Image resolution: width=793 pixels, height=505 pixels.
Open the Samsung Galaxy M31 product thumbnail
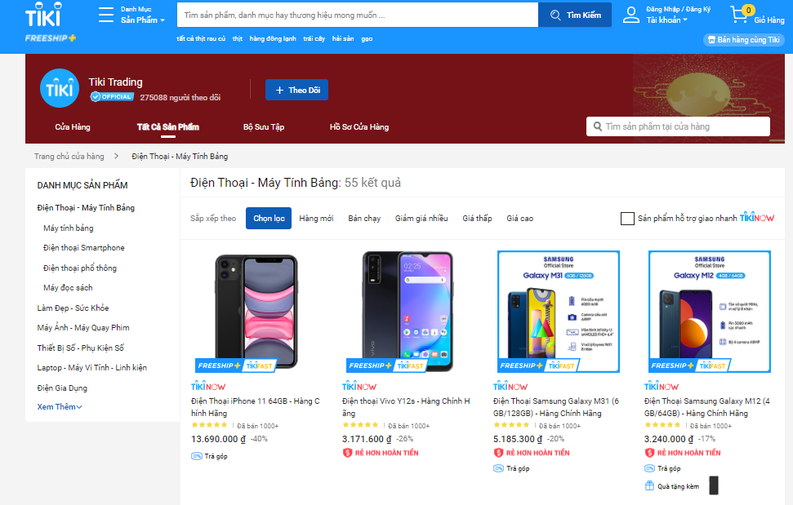click(559, 312)
